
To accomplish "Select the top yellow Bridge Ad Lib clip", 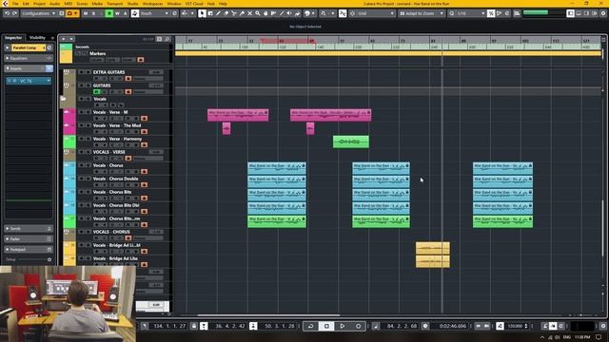I will click(x=433, y=248).
